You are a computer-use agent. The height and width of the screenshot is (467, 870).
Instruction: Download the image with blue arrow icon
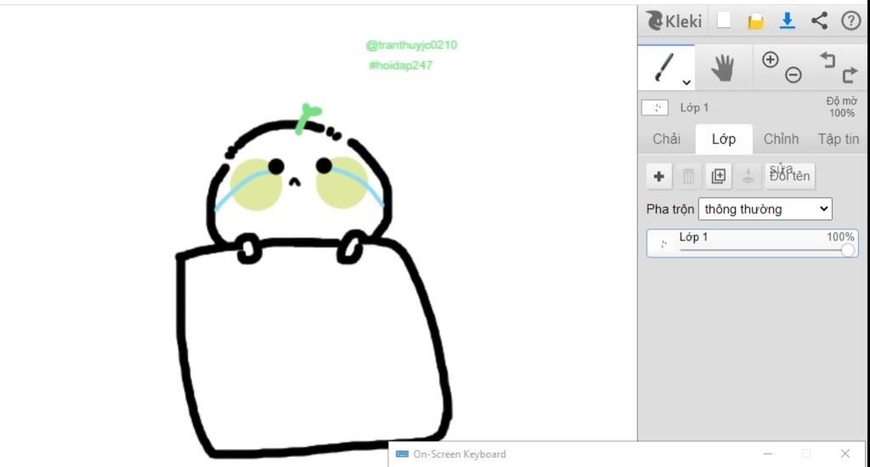pyautogui.click(x=787, y=20)
